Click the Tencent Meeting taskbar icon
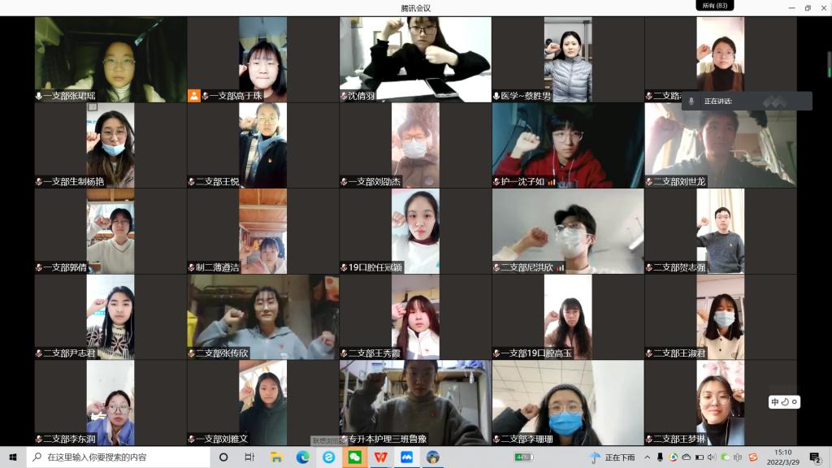This screenshot has height=468, width=832. [406, 457]
